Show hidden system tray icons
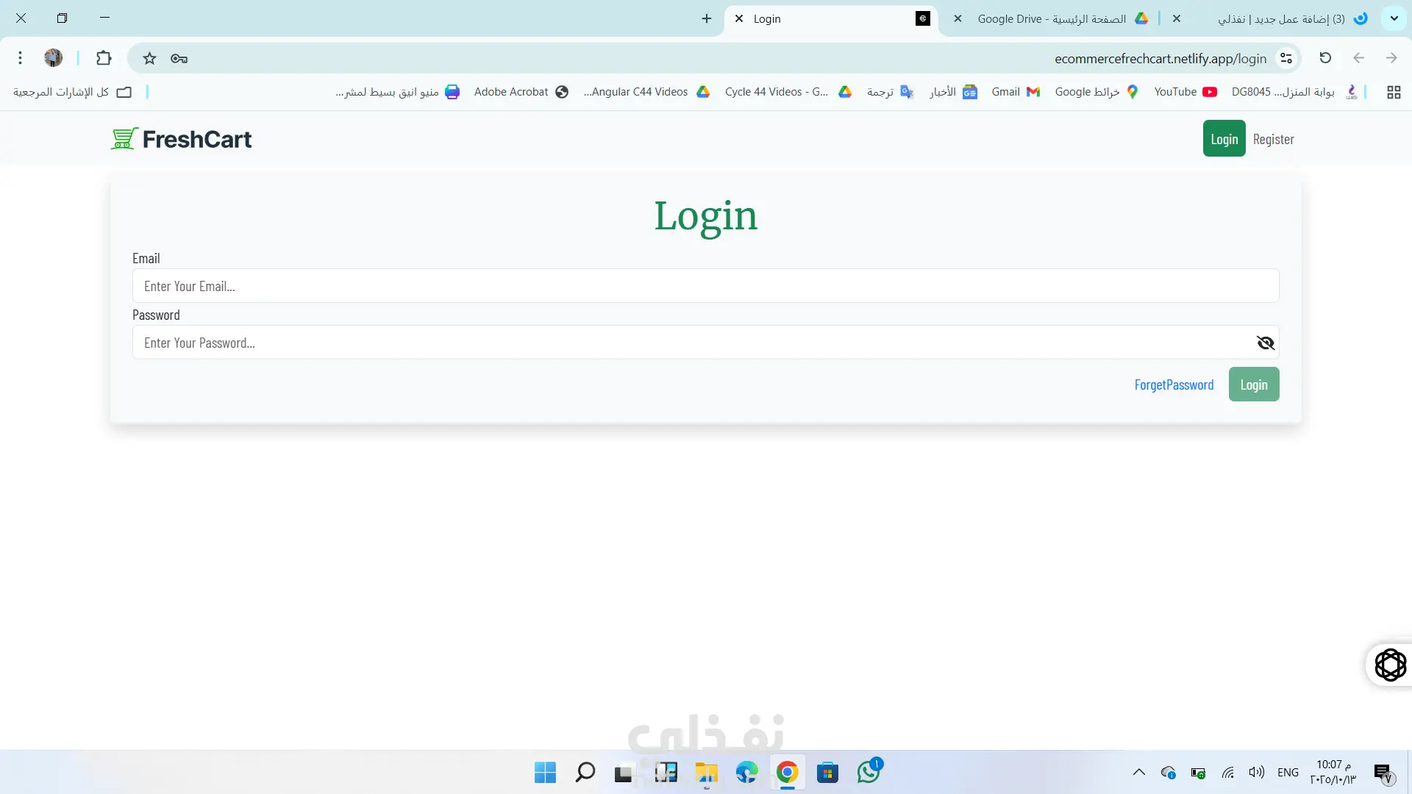The width and height of the screenshot is (1412, 794). click(x=1138, y=773)
